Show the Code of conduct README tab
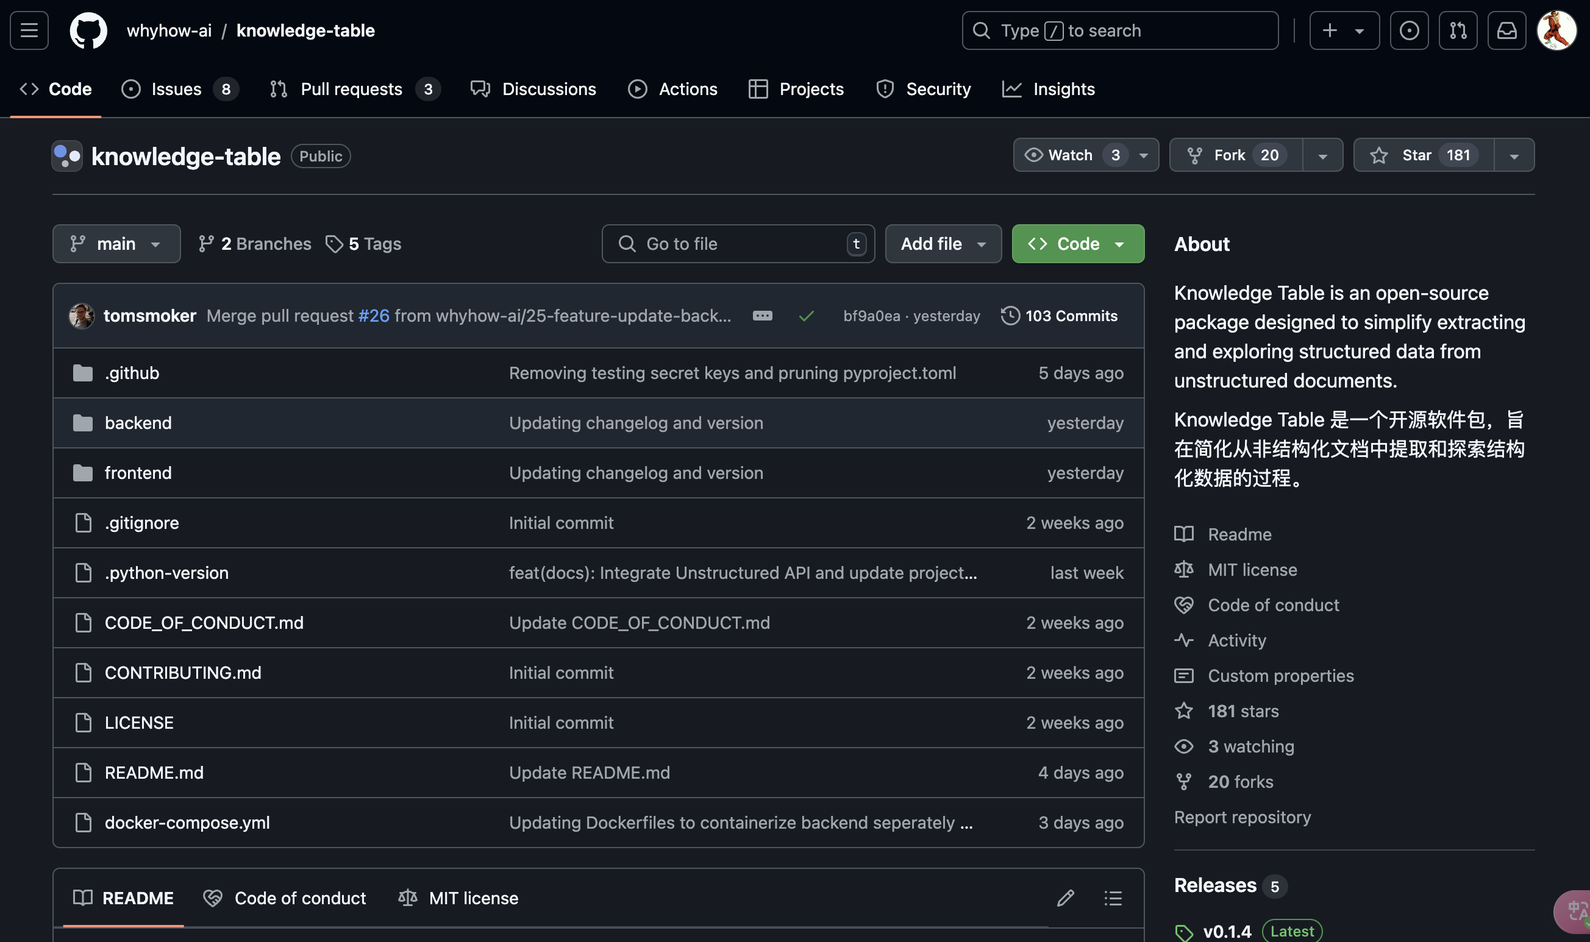The height and width of the screenshot is (942, 1590). (x=285, y=898)
